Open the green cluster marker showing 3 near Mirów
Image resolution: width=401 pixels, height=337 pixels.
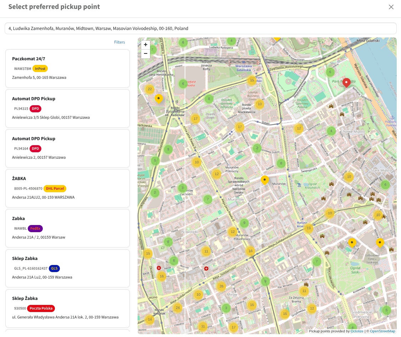pos(226,308)
